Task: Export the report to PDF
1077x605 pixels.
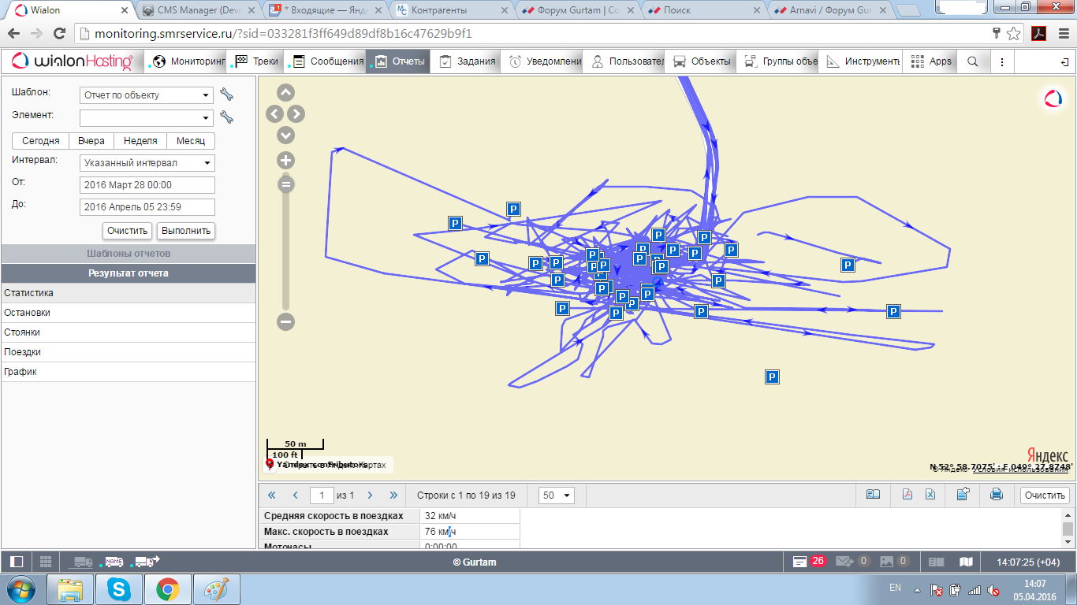Action: [907, 495]
